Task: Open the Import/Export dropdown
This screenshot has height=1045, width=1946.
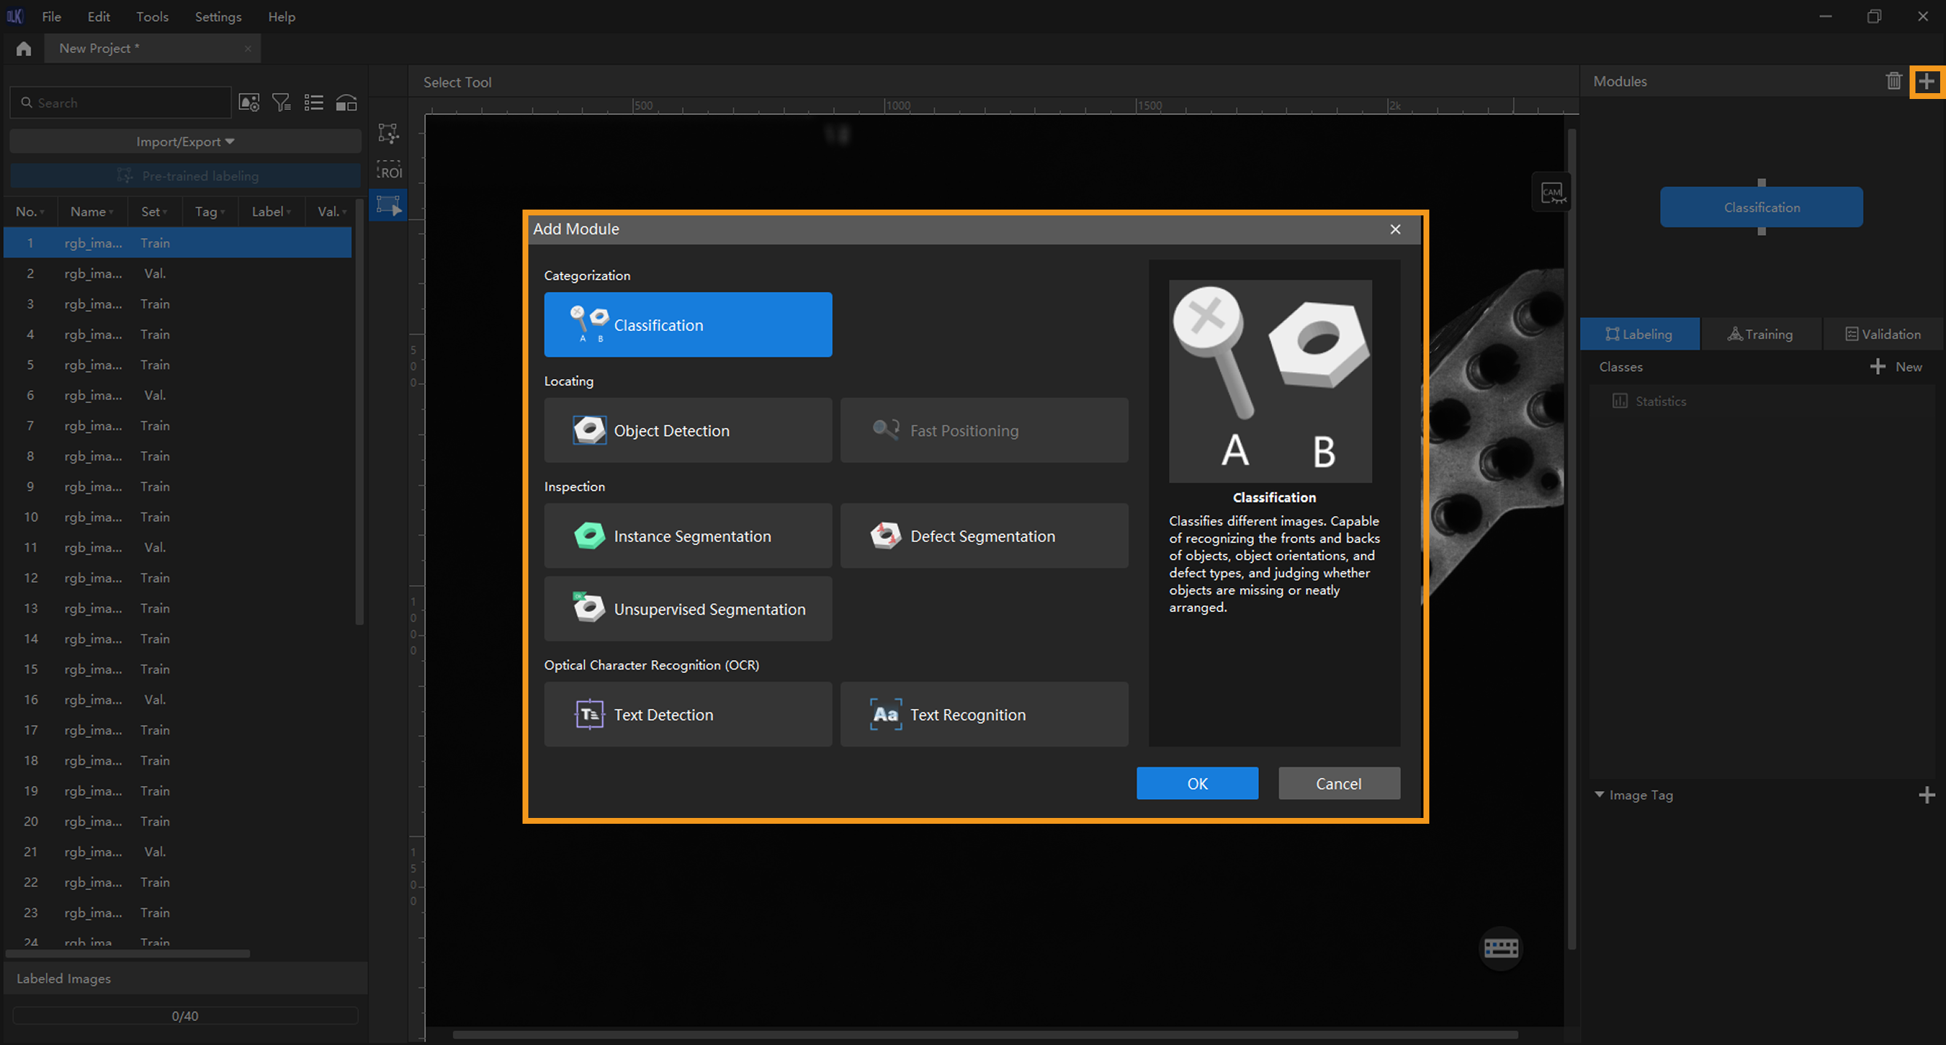Action: coord(185,141)
